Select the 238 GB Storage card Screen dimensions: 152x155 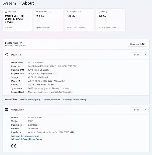(111, 20)
